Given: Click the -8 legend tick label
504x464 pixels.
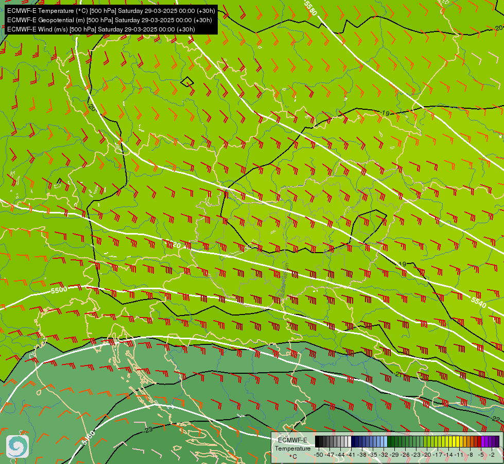Looking at the screenshot, I should [x=470, y=455].
